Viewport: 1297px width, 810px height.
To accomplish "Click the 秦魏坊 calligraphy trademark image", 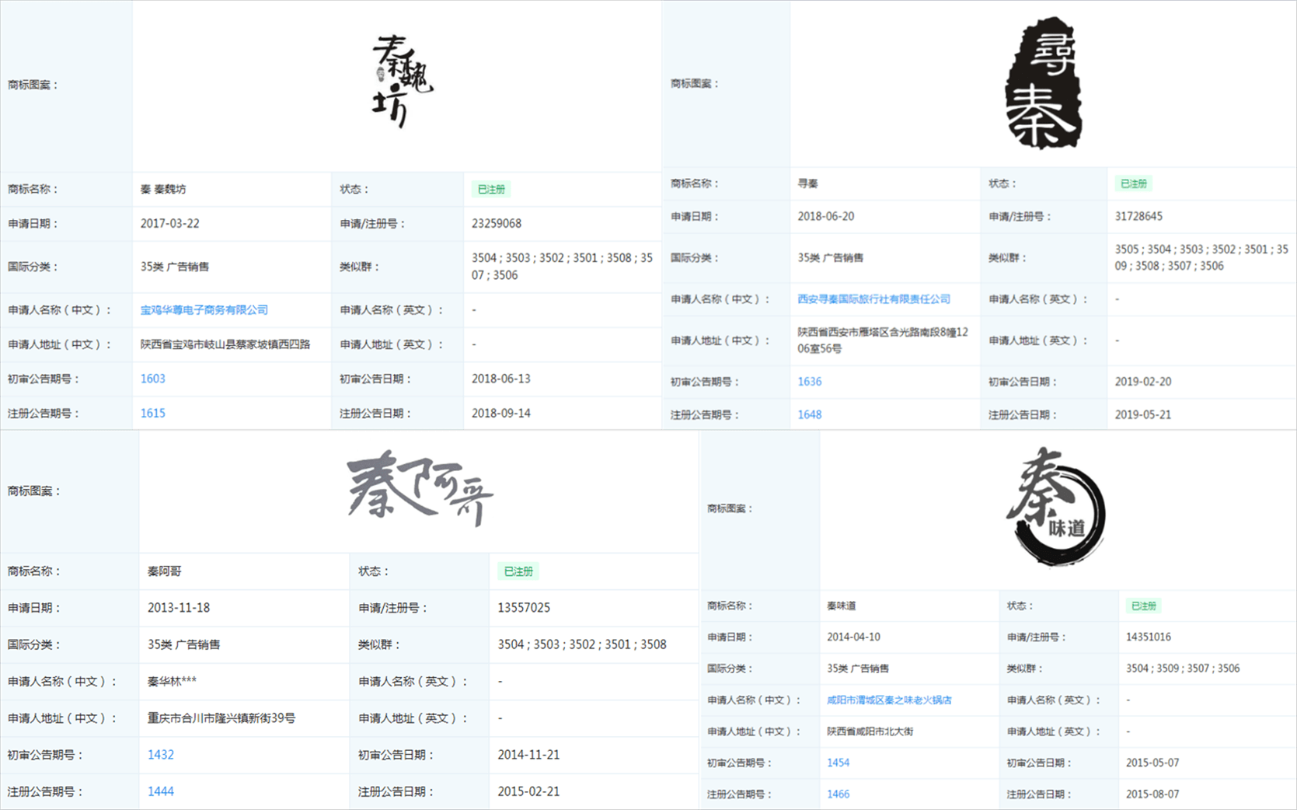I will point(402,82).
